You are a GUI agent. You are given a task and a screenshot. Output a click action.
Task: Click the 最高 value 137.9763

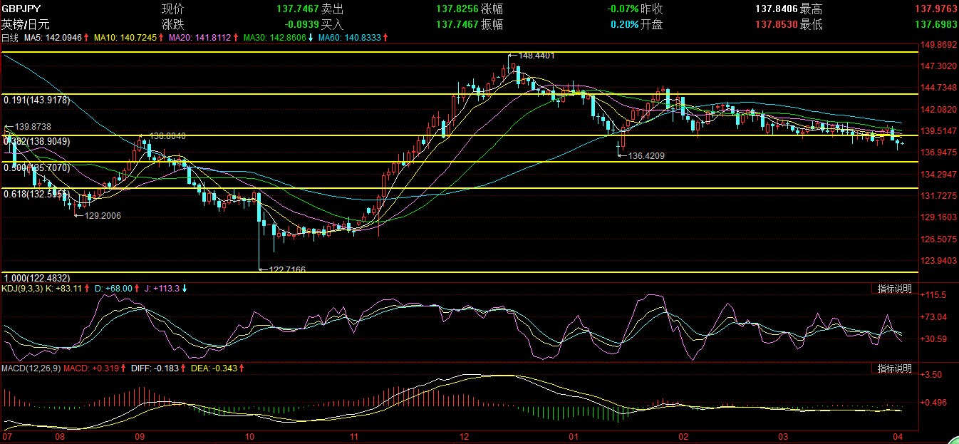[x=935, y=9]
